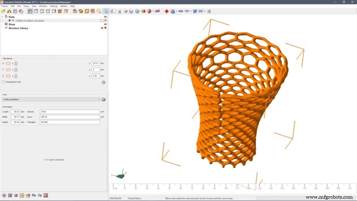Click the zoom to parts orange icon
The height and width of the screenshot is (201, 357).
(75, 11)
